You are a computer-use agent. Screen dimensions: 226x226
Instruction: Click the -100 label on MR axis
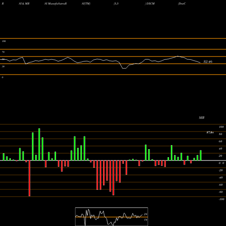point(221,199)
